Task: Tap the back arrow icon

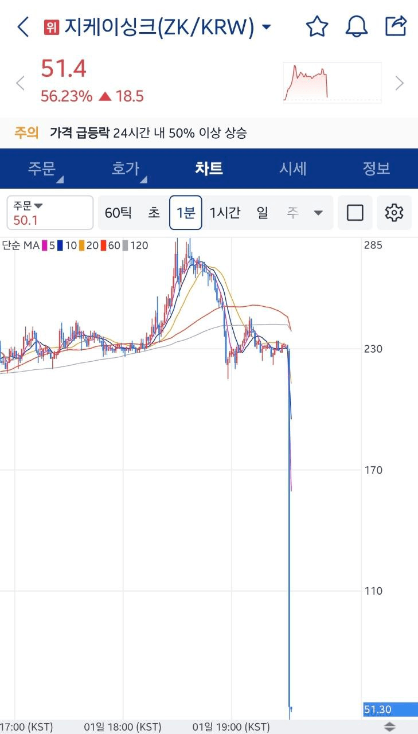Action: (23, 27)
